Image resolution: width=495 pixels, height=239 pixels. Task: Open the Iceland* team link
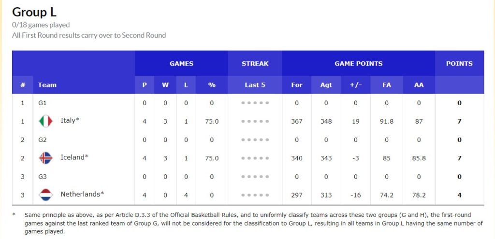pyautogui.click(x=73, y=157)
